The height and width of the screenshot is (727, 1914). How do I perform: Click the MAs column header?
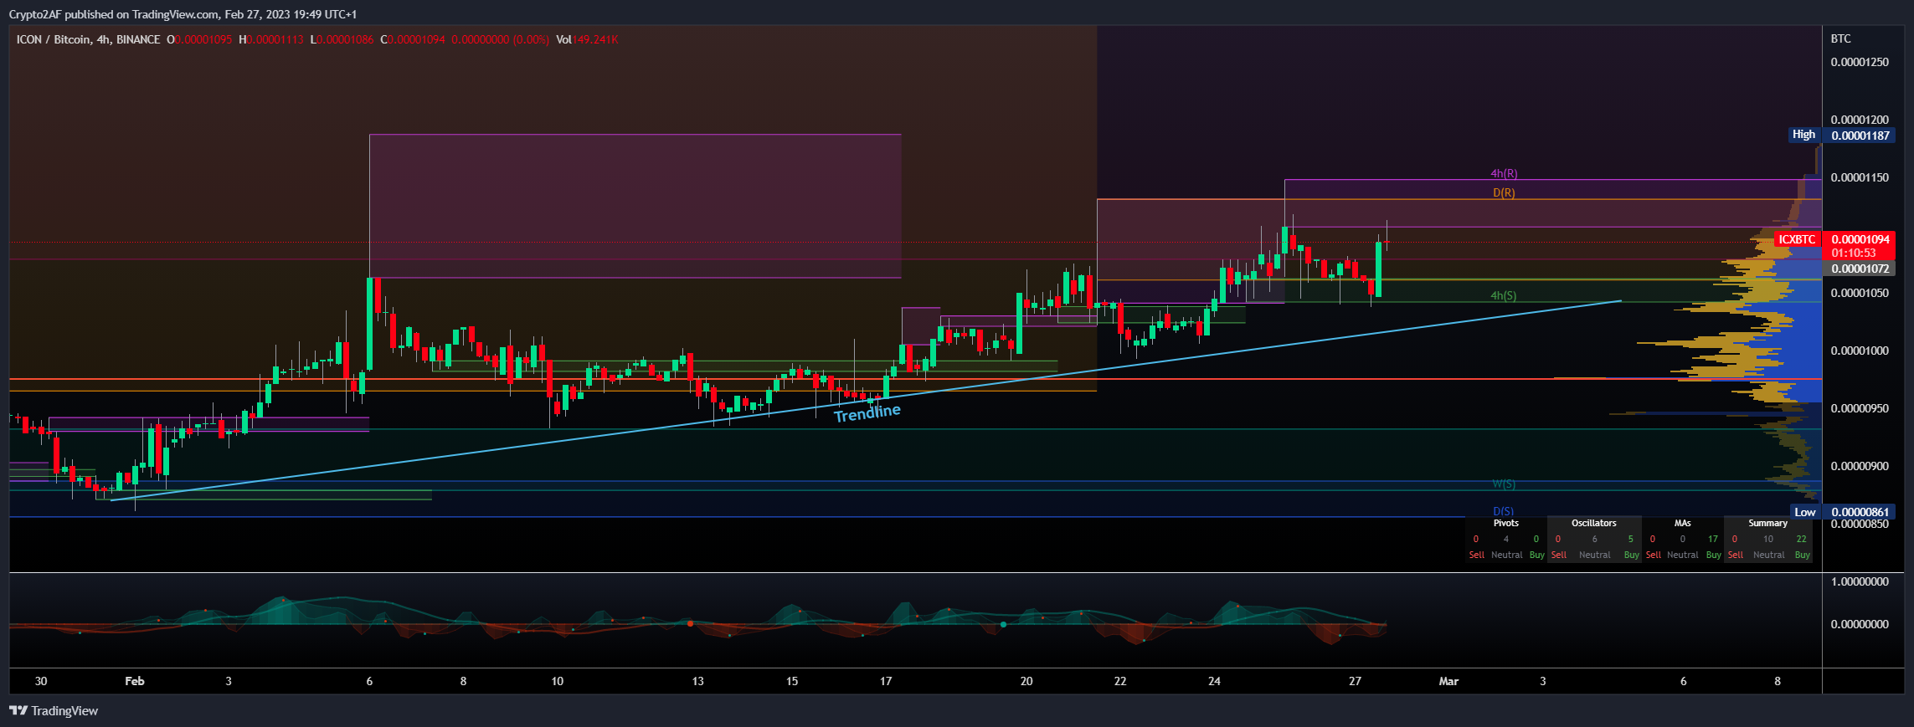(1683, 523)
